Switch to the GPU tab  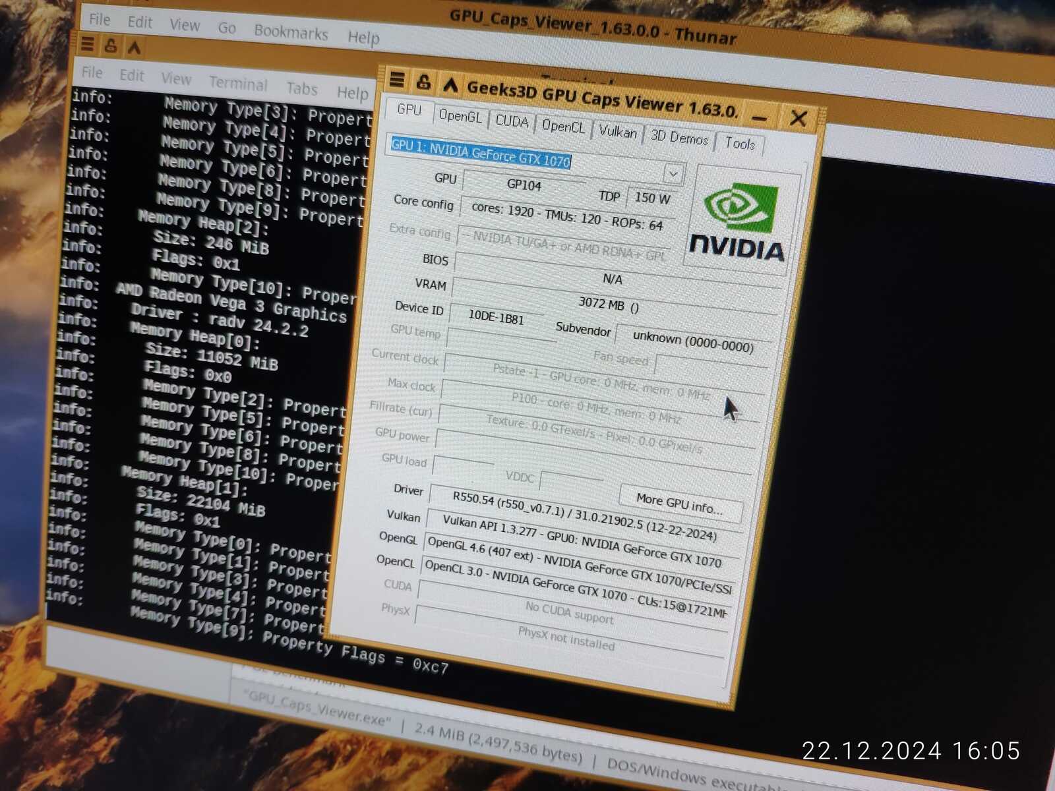(x=409, y=109)
